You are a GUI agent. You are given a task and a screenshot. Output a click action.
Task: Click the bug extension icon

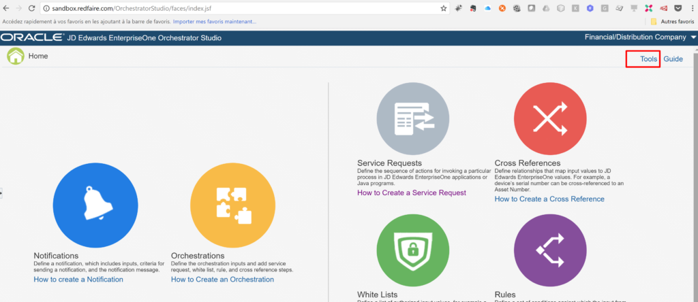coord(459,8)
